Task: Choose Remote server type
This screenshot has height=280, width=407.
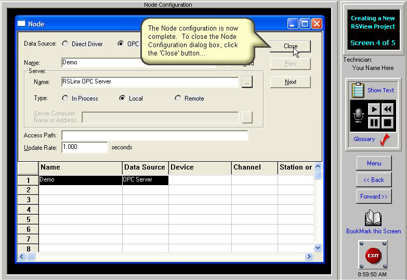Action: (178, 98)
